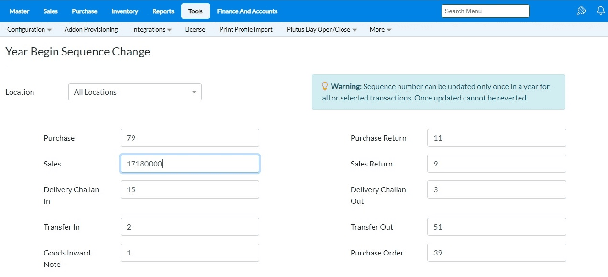Select the Transfer Out input field

[x=496, y=227]
